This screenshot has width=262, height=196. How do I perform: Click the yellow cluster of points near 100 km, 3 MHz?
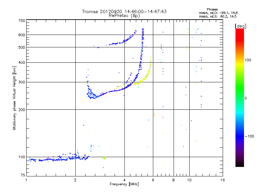pyautogui.click(x=104, y=158)
